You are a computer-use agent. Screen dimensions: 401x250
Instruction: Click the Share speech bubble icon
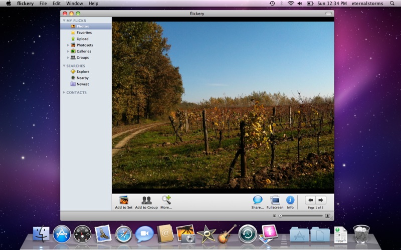click(x=258, y=200)
